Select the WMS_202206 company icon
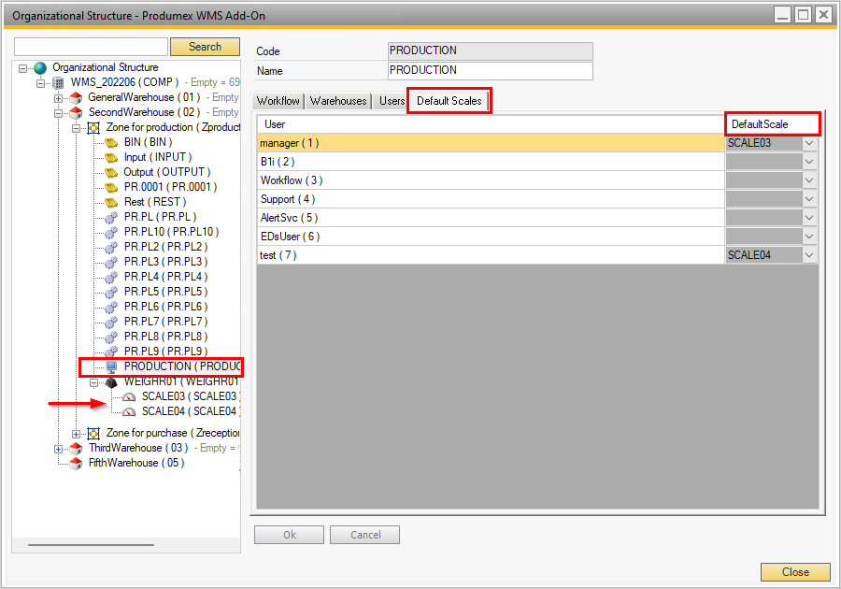Image resolution: width=841 pixels, height=589 pixels. pyautogui.click(x=58, y=82)
